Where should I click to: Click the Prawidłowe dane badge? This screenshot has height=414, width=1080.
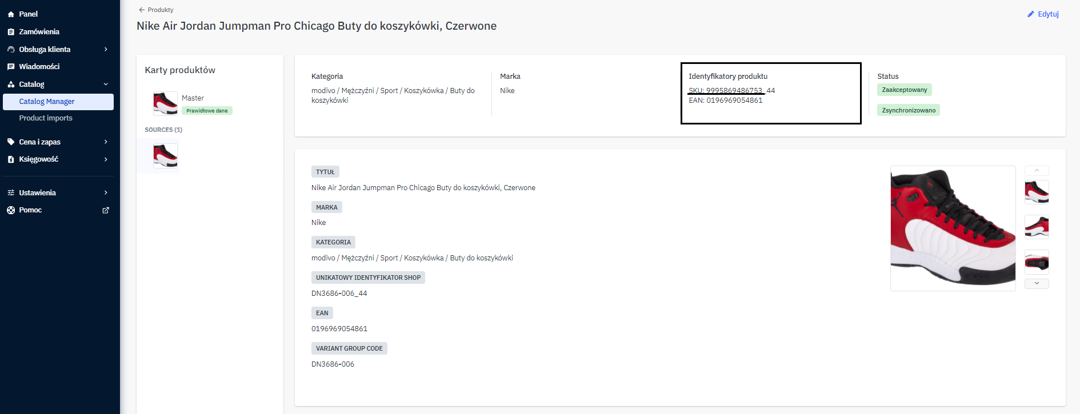[207, 111]
